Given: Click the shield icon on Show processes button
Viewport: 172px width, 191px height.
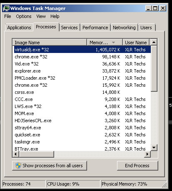Looking at the screenshot, I should coord(18,166).
